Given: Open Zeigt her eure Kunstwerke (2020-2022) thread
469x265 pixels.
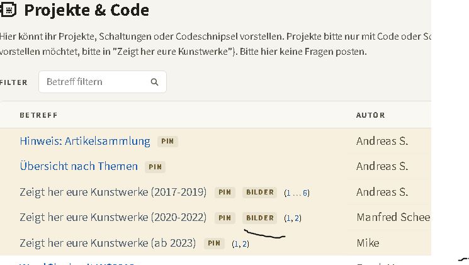Looking at the screenshot, I should (x=113, y=217).
